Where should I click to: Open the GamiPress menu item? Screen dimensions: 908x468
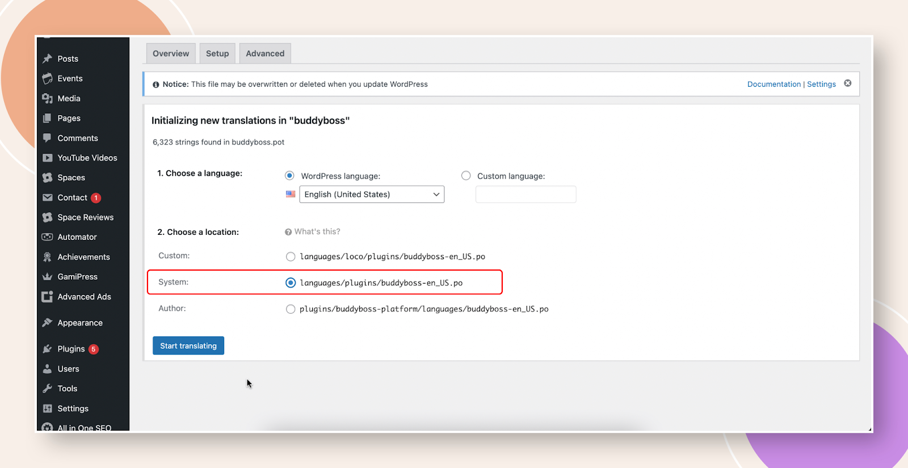tap(78, 277)
